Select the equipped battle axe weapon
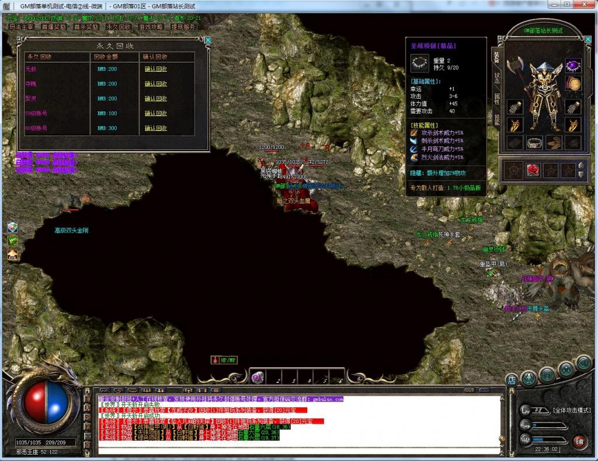 pos(515,65)
